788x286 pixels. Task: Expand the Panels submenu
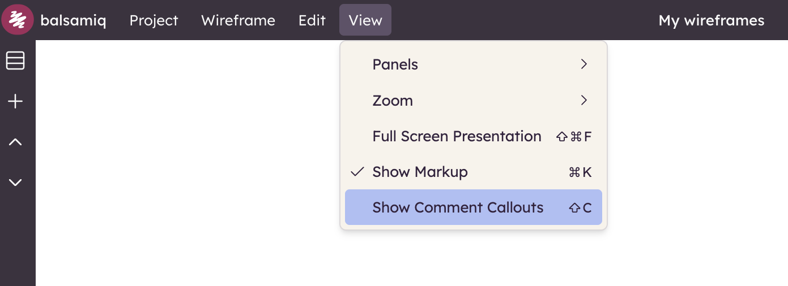pos(395,64)
